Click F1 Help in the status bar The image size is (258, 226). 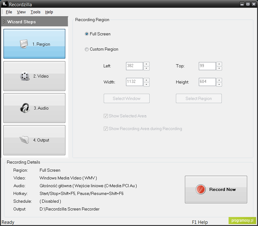[200, 222]
